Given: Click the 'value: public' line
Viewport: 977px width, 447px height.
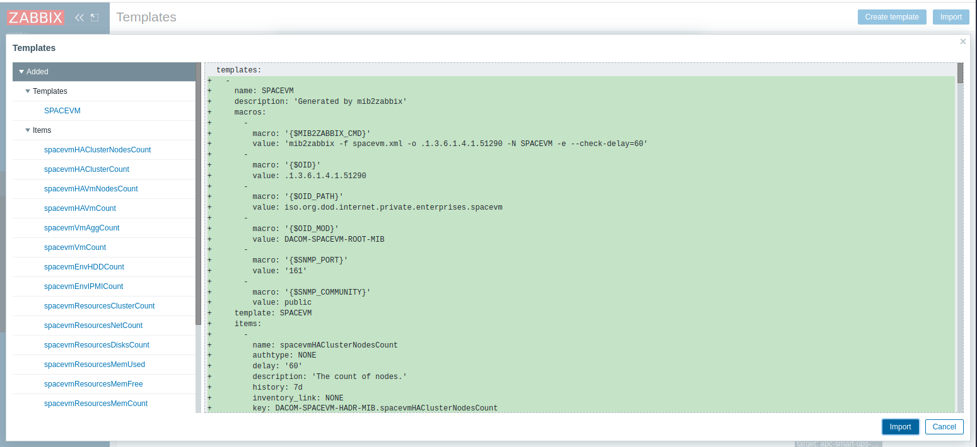Looking at the screenshot, I should [x=282, y=302].
